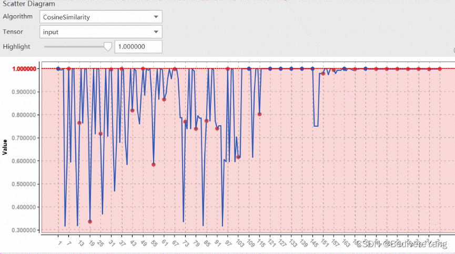Click the blue data point at x-axis 145
Viewport: 455px width, 254px height.
coord(312,69)
